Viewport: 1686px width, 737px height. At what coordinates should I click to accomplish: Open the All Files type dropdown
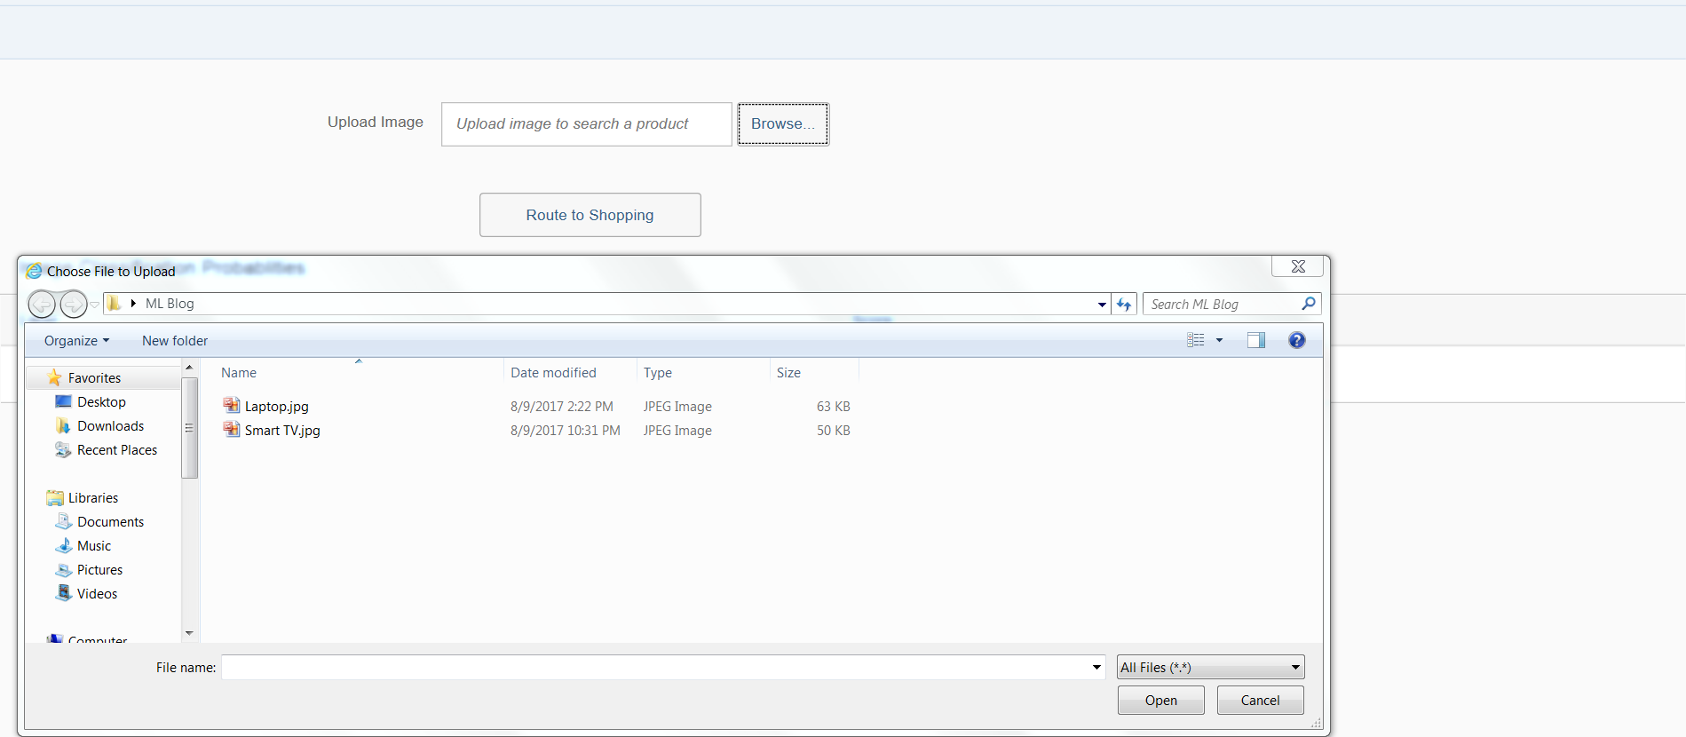point(1209,668)
